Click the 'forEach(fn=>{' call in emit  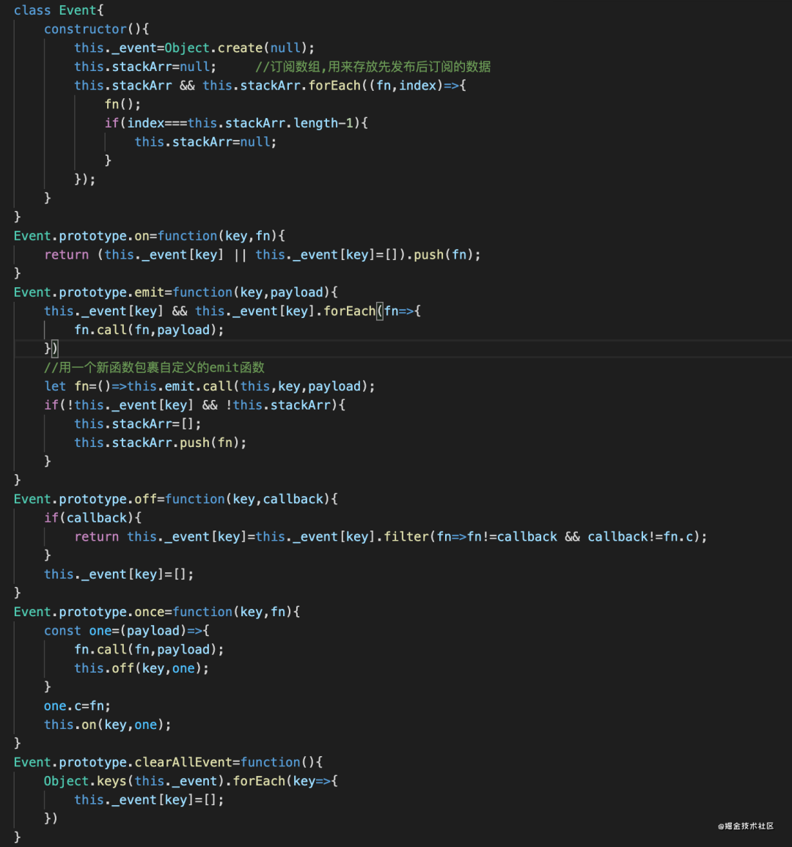point(372,311)
